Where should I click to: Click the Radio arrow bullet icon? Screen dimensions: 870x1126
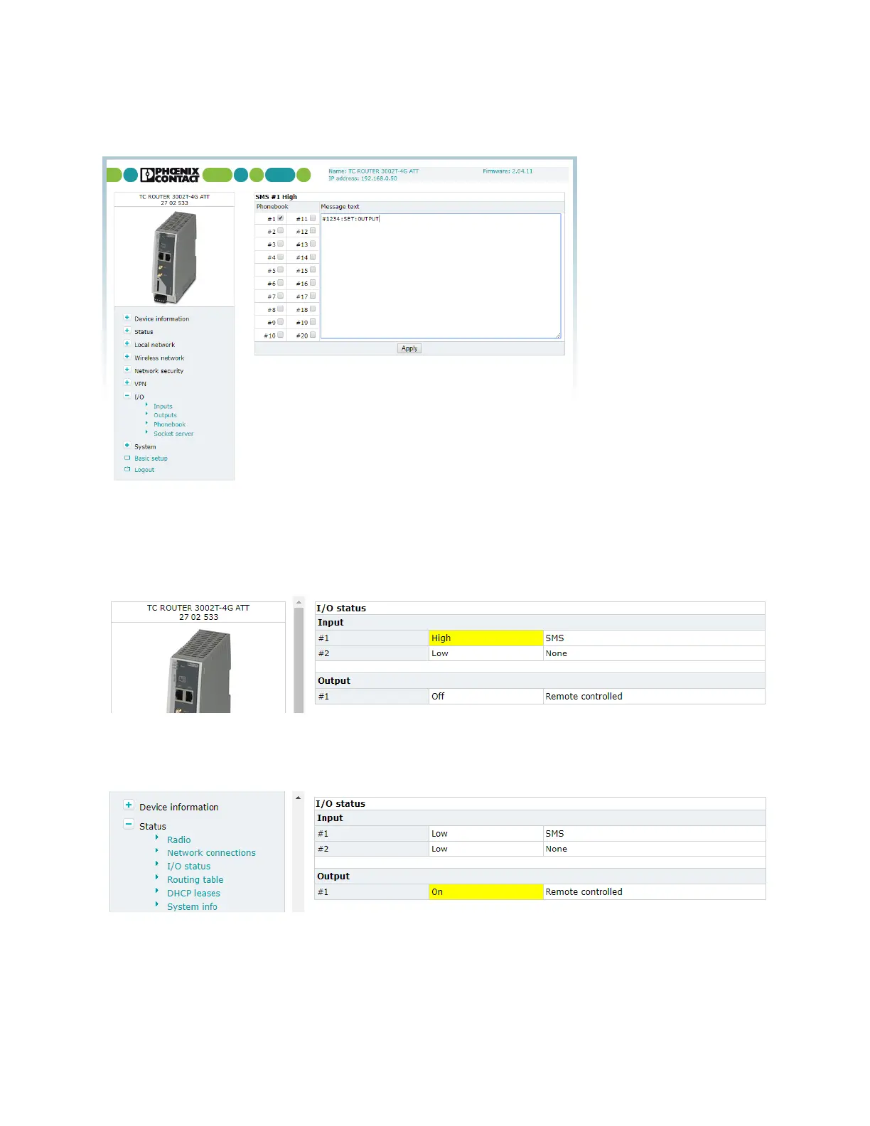tap(157, 838)
